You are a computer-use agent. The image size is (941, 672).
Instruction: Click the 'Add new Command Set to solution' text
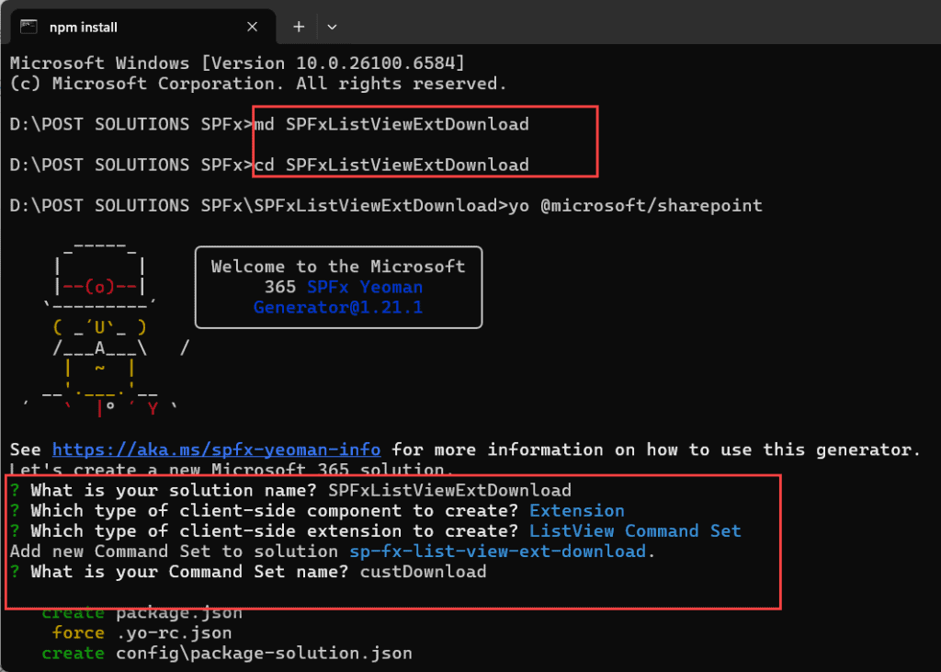pyautogui.click(x=174, y=552)
